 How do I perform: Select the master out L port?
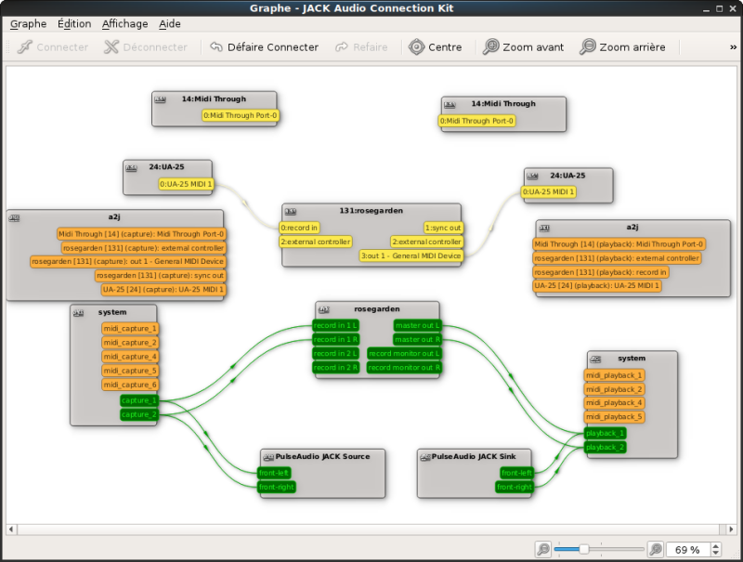pos(417,325)
